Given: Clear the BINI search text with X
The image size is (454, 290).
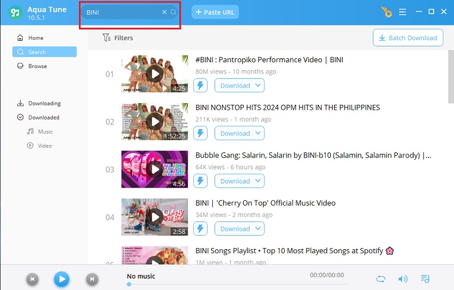Looking at the screenshot, I should point(164,12).
